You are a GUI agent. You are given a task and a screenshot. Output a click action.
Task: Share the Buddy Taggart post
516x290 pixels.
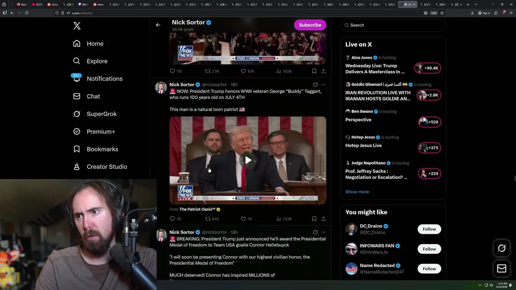(x=323, y=219)
